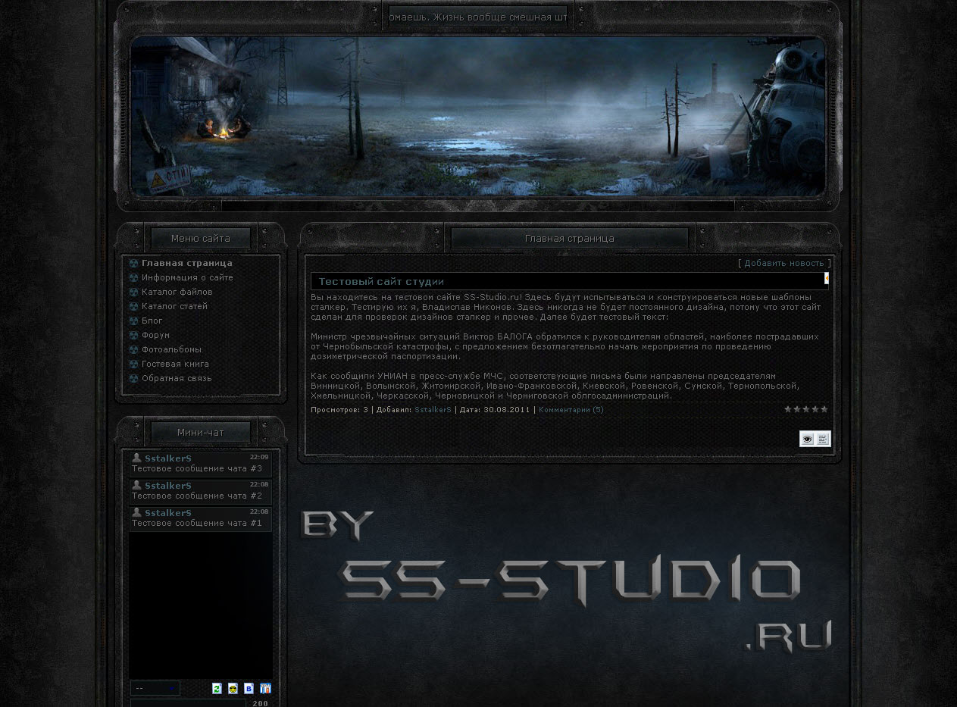Screen dimensions: 957x707
Task: Click the mini-chat refresh icon
Action: coord(217,688)
